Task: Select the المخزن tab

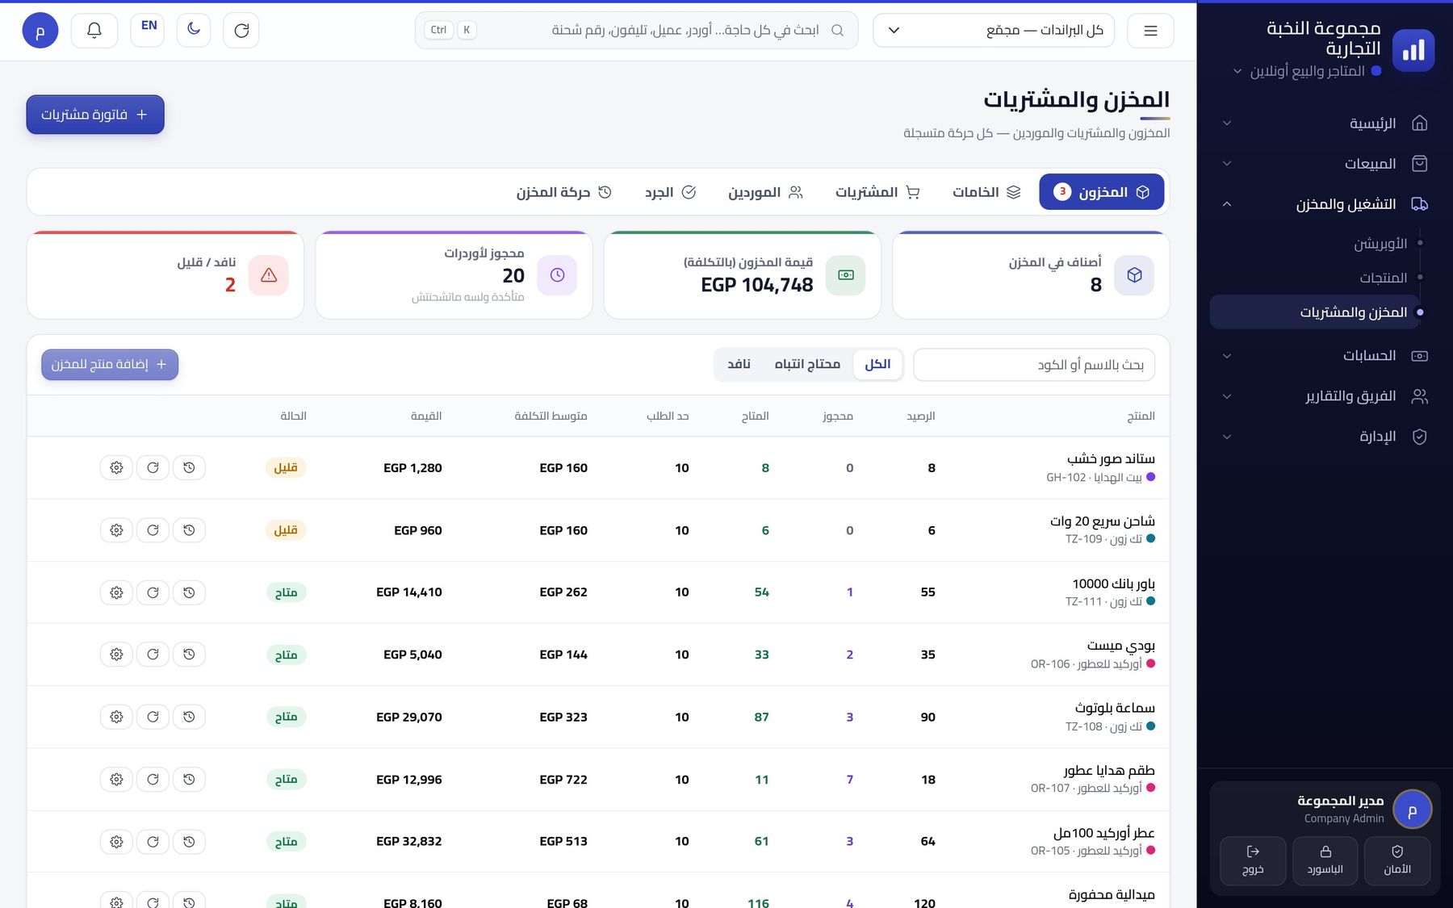Action: [x=1102, y=192]
